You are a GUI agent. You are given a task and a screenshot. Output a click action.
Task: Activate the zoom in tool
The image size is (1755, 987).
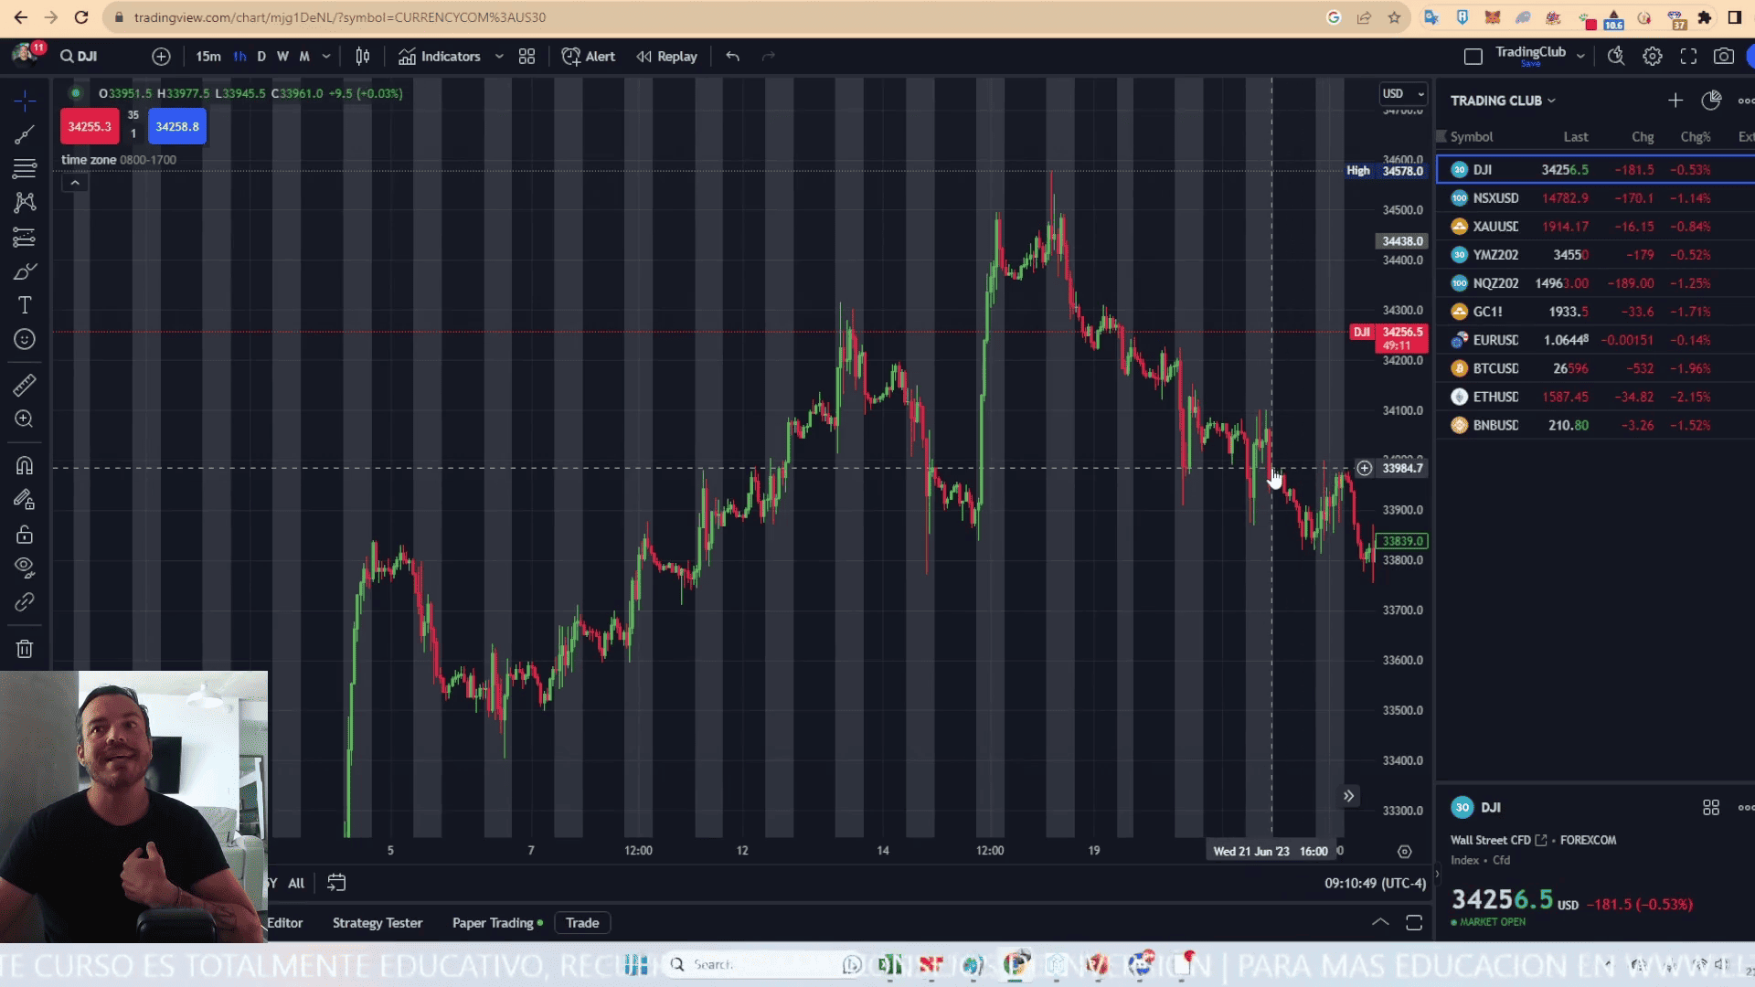click(x=25, y=419)
